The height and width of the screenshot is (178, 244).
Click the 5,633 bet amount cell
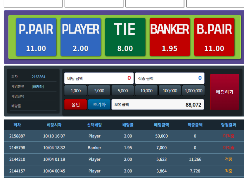click(x=162, y=159)
